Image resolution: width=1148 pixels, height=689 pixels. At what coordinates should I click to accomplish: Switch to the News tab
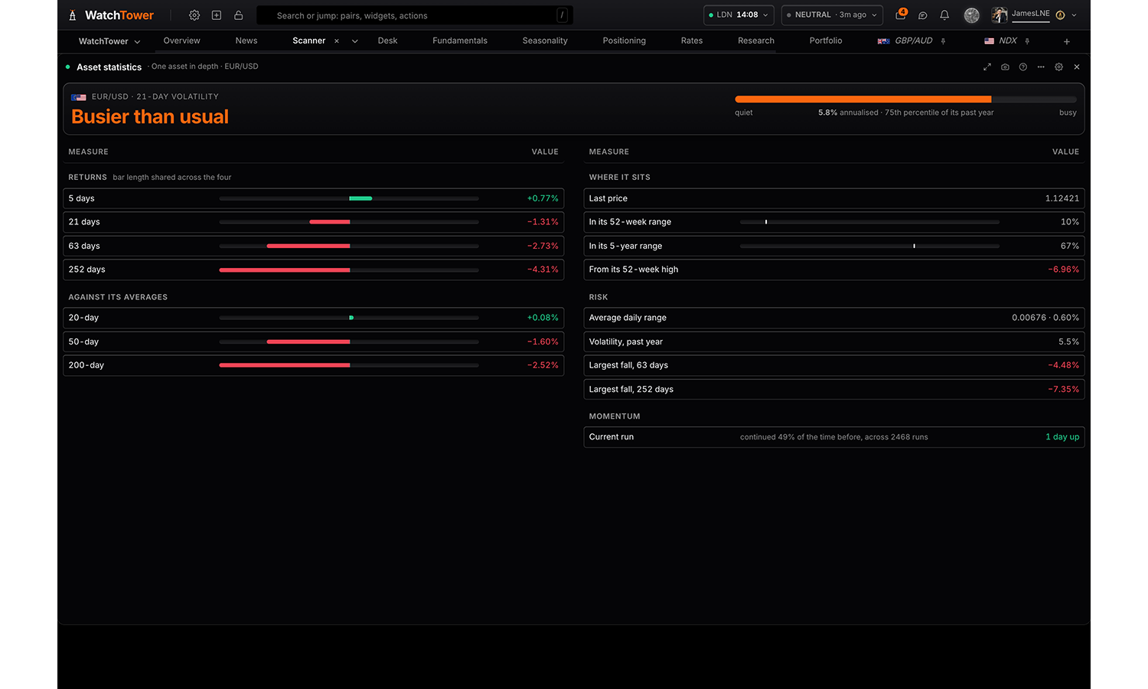246,41
